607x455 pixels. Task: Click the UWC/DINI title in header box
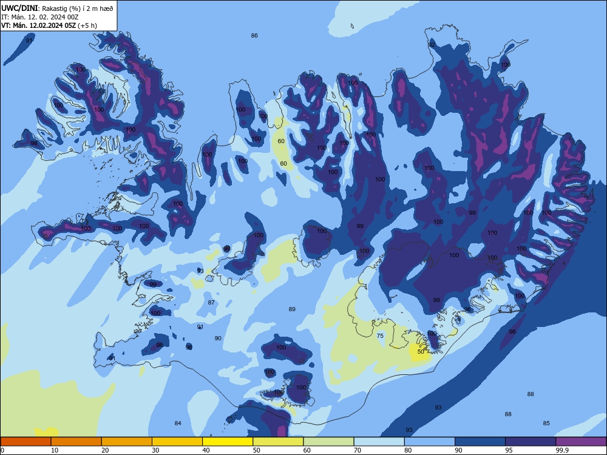pos(19,8)
